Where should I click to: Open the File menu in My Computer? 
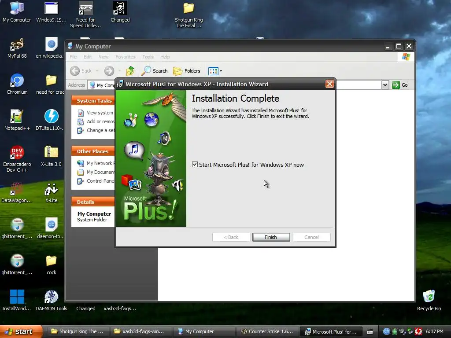74,57
